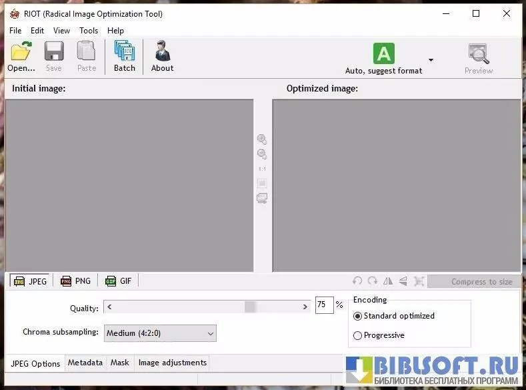
Task: Open the Image adjustments tab
Action: tap(172, 363)
